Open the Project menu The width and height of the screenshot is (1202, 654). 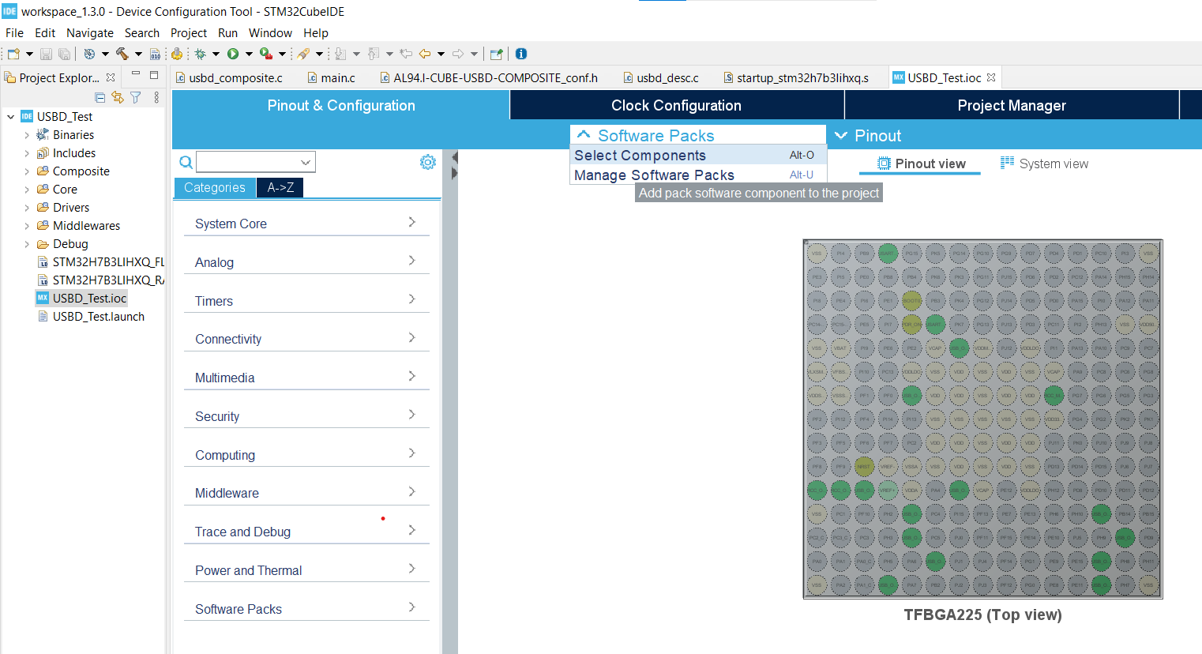pos(189,33)
